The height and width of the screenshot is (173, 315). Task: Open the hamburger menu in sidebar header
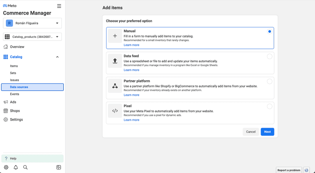59,6
